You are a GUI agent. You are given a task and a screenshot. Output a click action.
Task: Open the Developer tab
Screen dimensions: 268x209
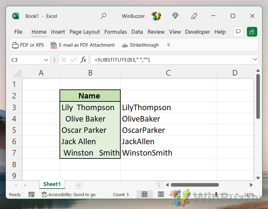point(197,32)
